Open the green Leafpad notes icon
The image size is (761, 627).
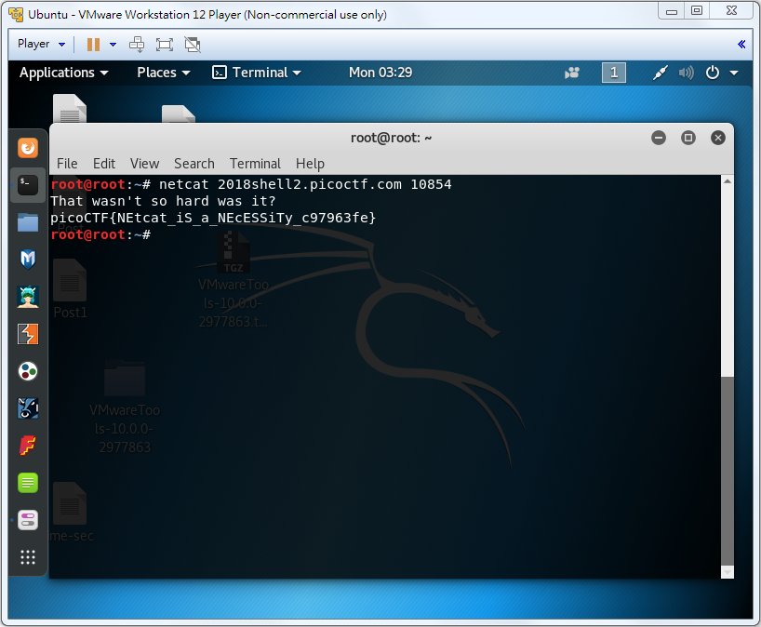click(28, 483)
